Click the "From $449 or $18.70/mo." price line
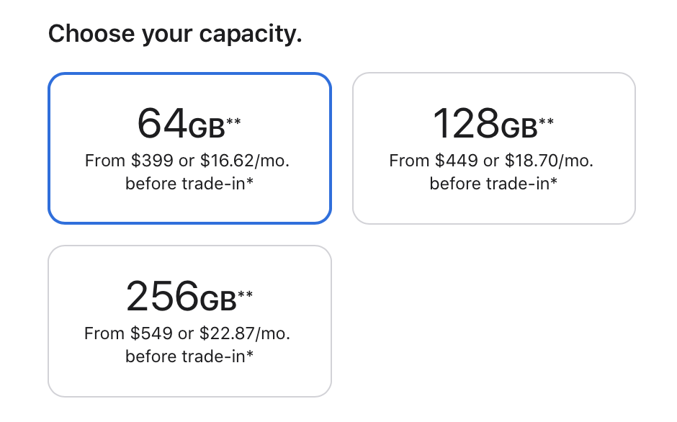Image resolution: width=677 pixels, height=422 pixels. [x=493, y=160]
